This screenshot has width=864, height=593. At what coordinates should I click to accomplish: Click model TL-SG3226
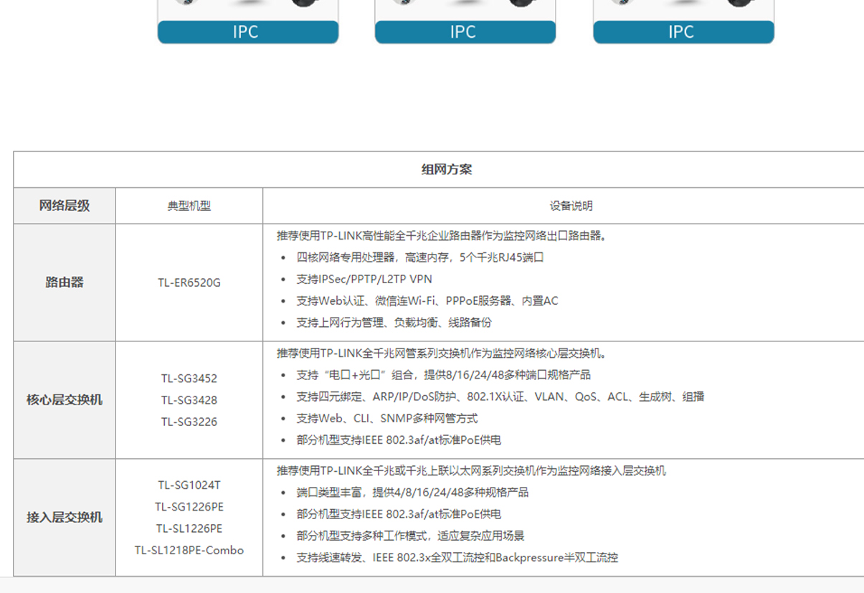189,422
